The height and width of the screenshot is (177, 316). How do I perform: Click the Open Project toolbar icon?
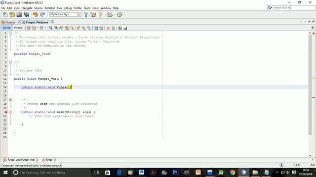[19, 14]
